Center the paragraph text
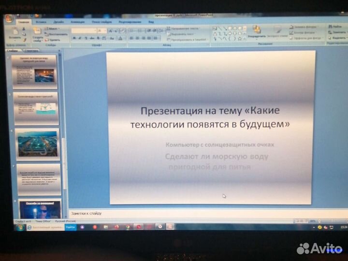 (x=138, y=38)
